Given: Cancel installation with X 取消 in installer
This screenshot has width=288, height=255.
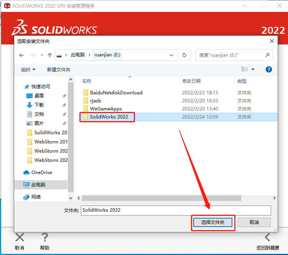Looking at the screenshot, I should point(20,242).
